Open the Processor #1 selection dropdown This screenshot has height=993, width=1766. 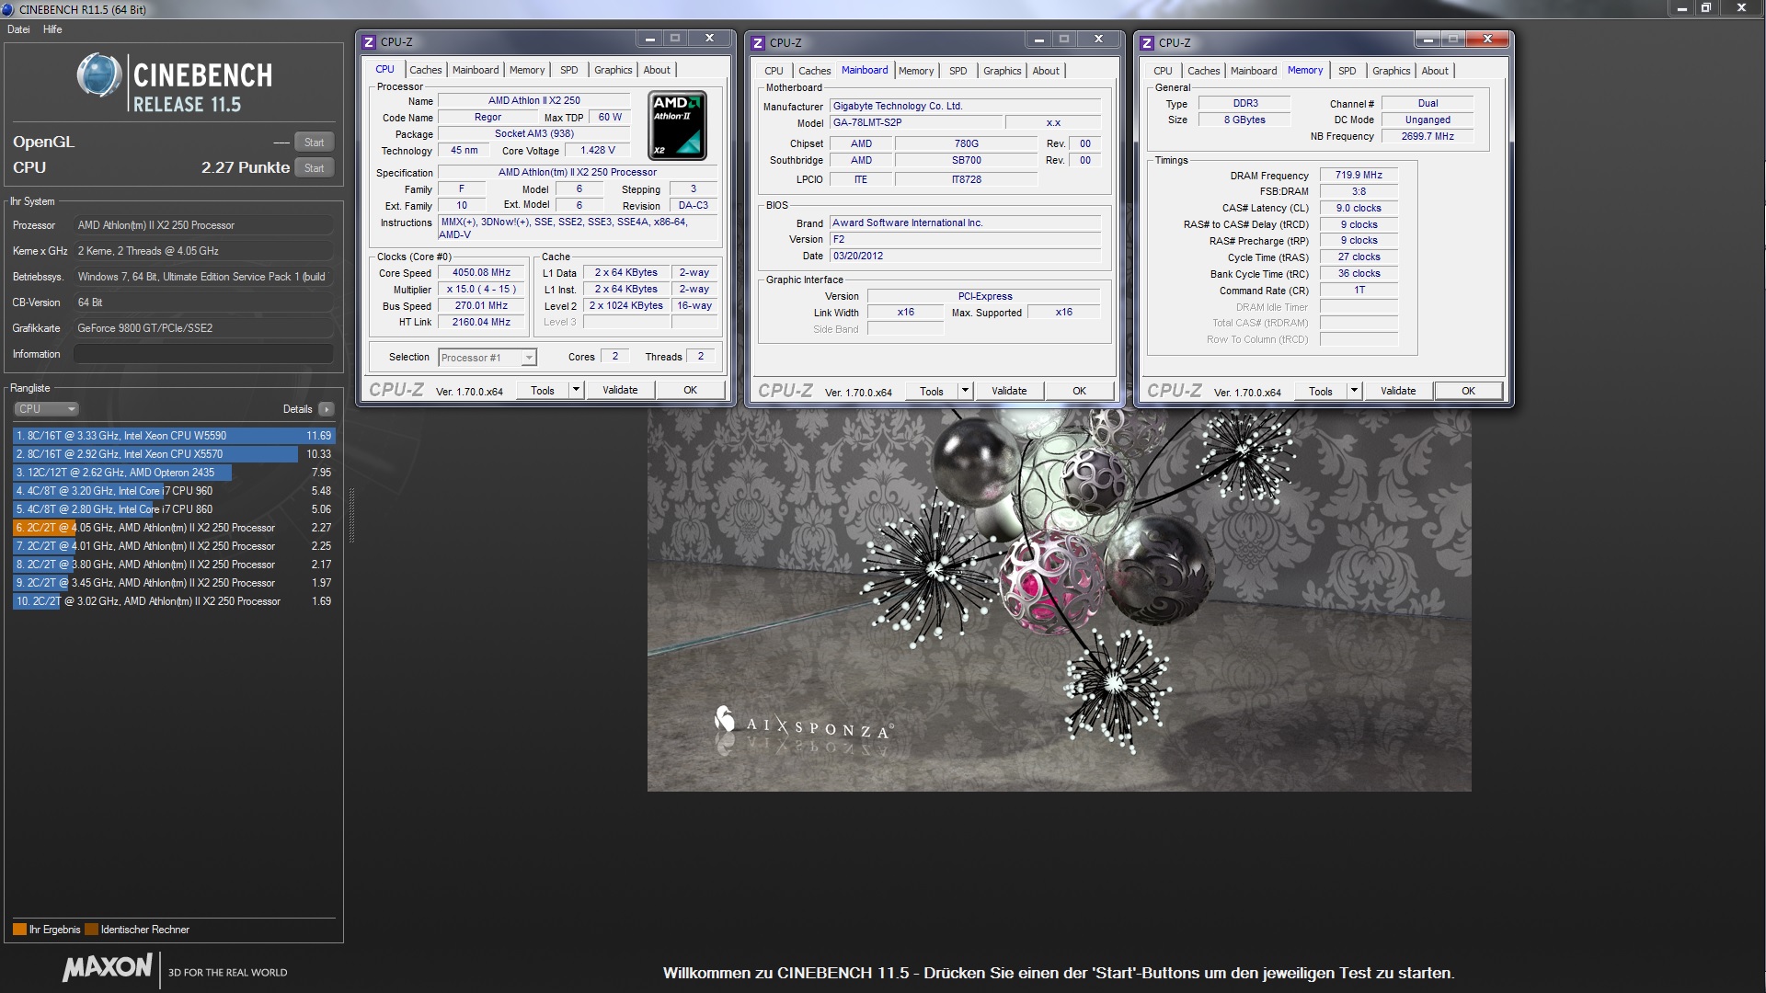[x=487, y=358]
